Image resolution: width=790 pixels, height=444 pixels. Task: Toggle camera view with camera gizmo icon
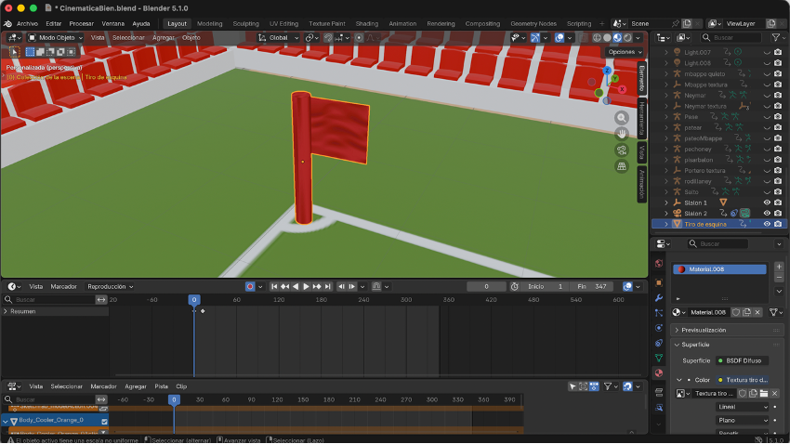point(622,150)
